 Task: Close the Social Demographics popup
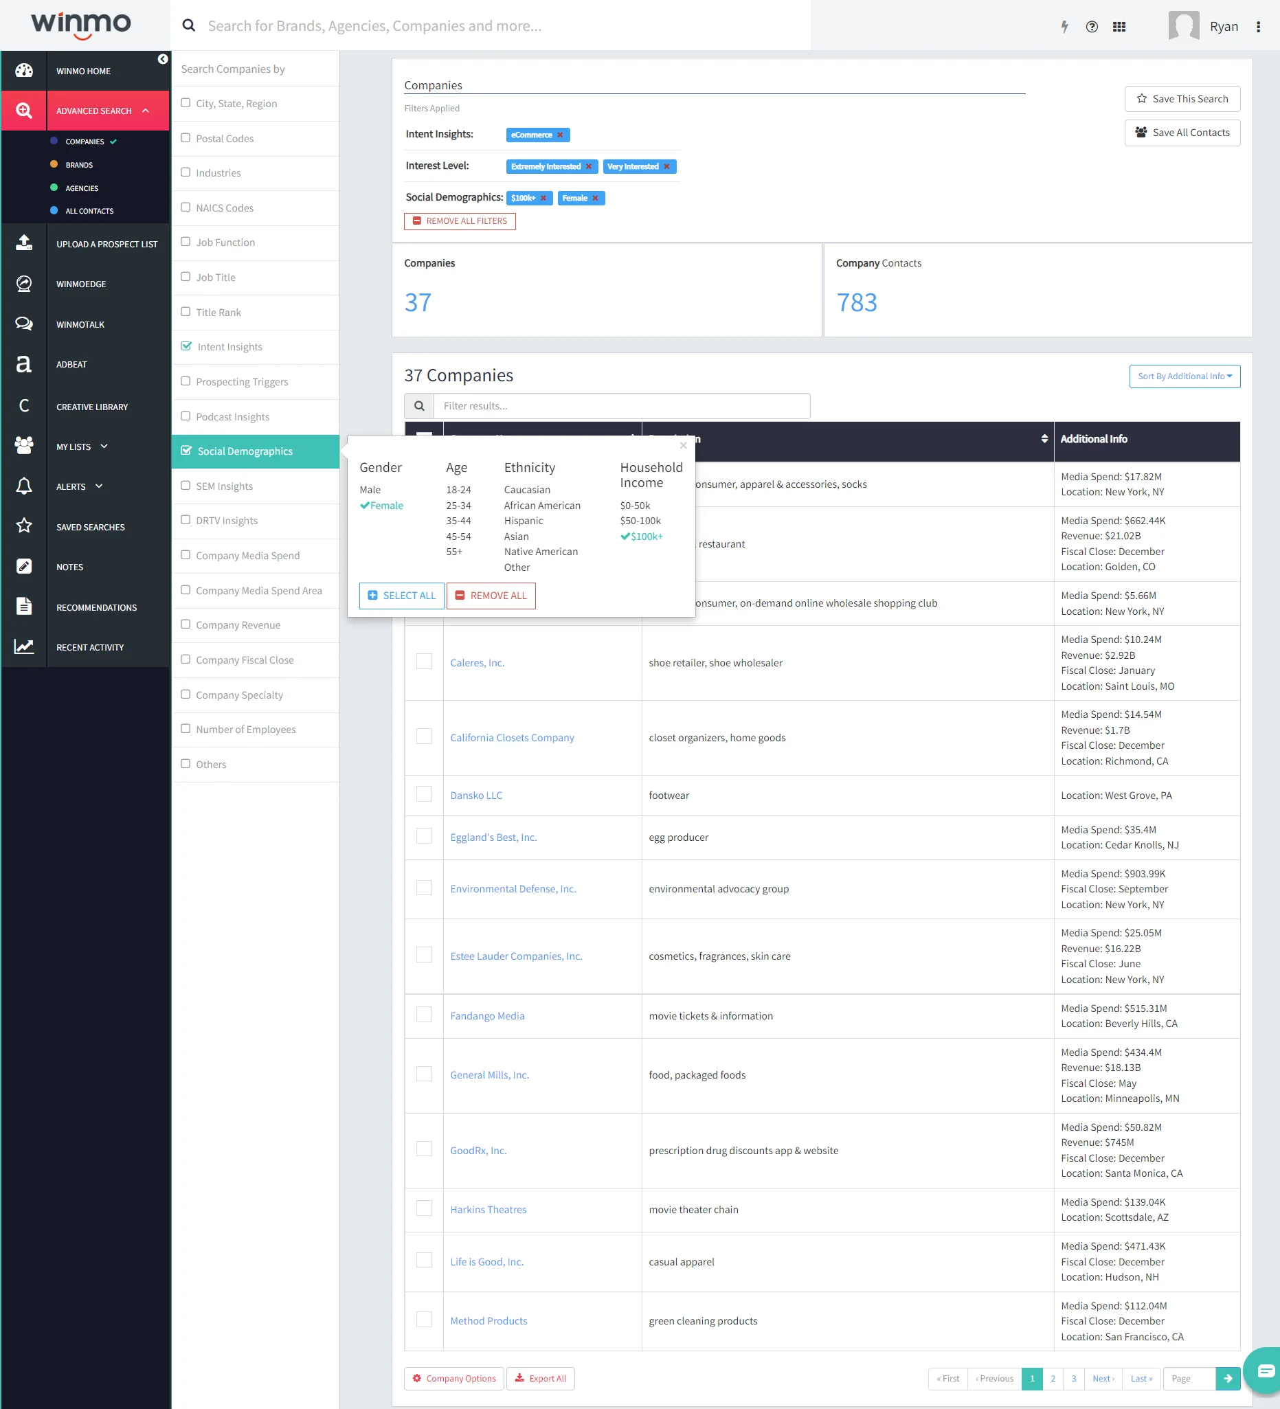tap(684, 445)
